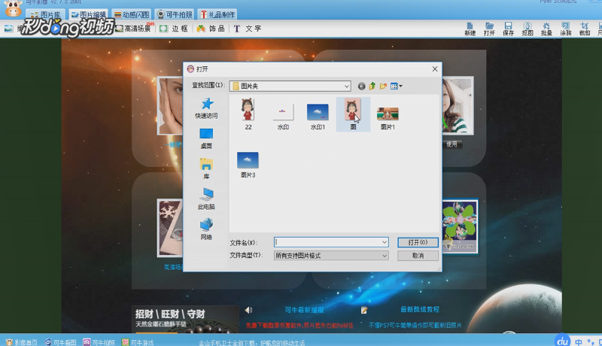
Task: Switch to the 图片编辑 tab
Action: 89,14
